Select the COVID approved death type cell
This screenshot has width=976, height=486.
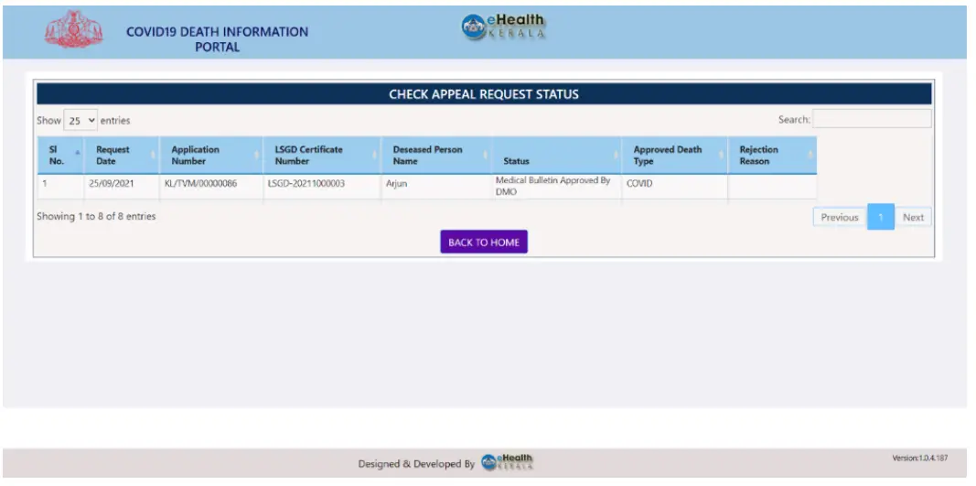click(x=674, y=187)
